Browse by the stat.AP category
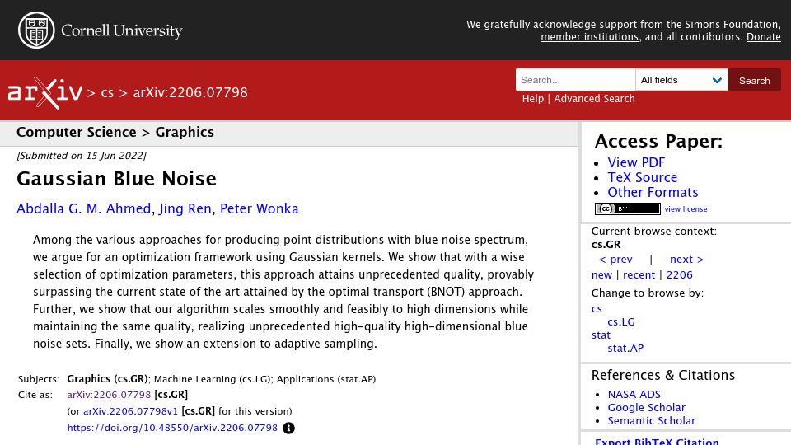This screenshot has height=445, width=791. coord(625,348)
